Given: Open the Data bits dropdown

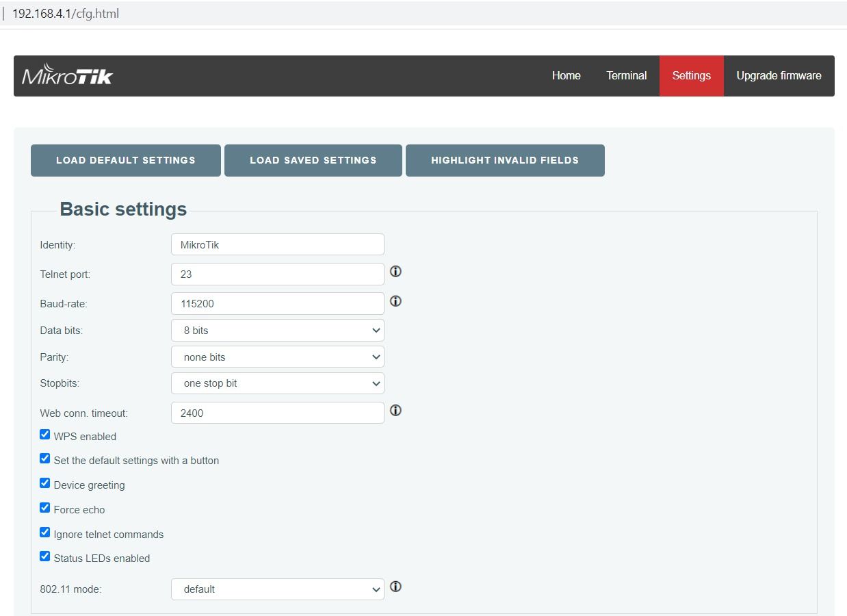Looking at the screenshot, I should pos(277,331).
